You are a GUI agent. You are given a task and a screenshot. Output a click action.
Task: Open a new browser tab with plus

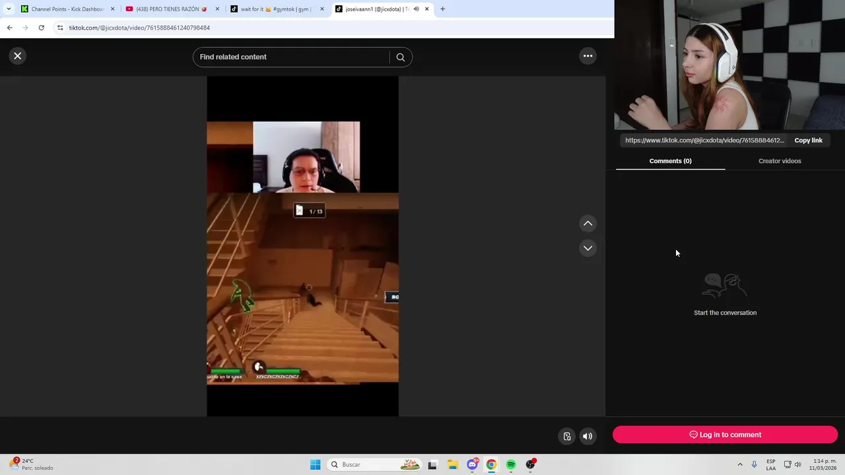(x=442, y=9)
